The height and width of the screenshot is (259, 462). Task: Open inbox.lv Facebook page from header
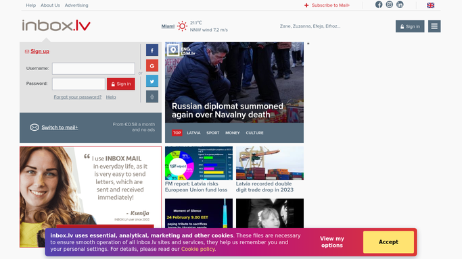point(379,5)
